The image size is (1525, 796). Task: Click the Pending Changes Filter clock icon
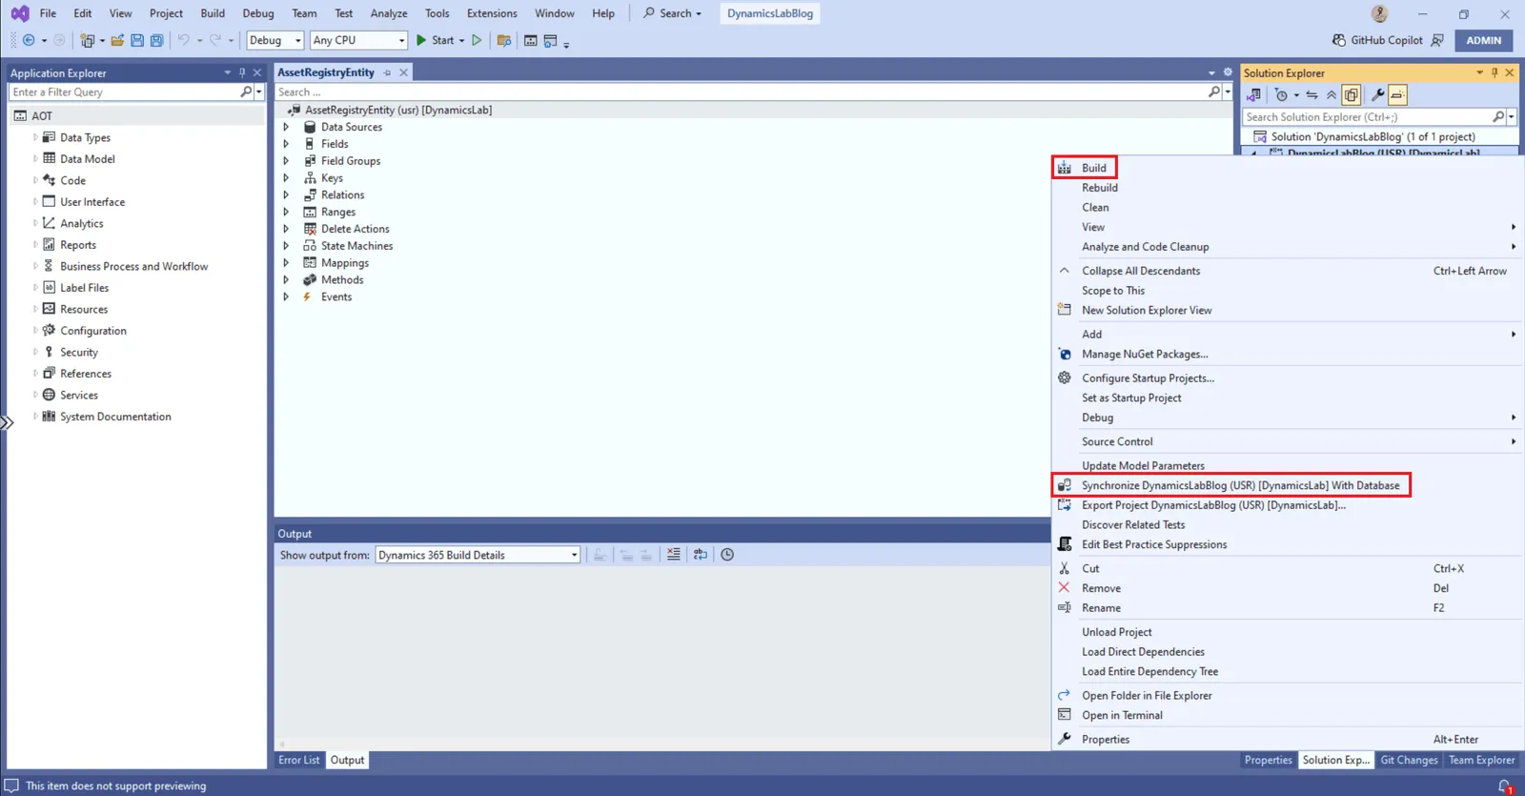pyautogui.click(x=1282, y=94)
